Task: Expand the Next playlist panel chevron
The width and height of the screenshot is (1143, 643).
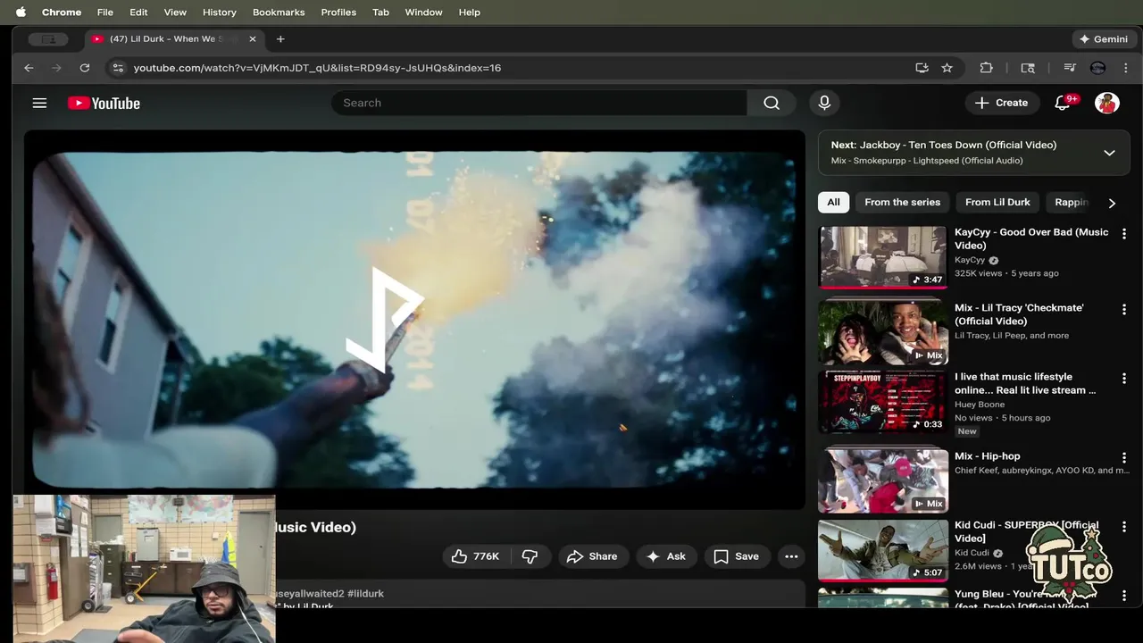Action: [1109, 153]
